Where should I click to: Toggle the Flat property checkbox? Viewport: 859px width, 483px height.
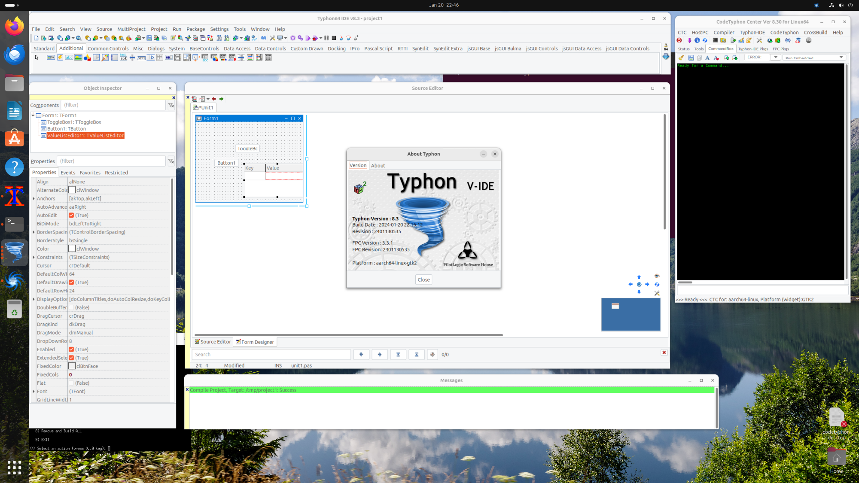(71, 383)
